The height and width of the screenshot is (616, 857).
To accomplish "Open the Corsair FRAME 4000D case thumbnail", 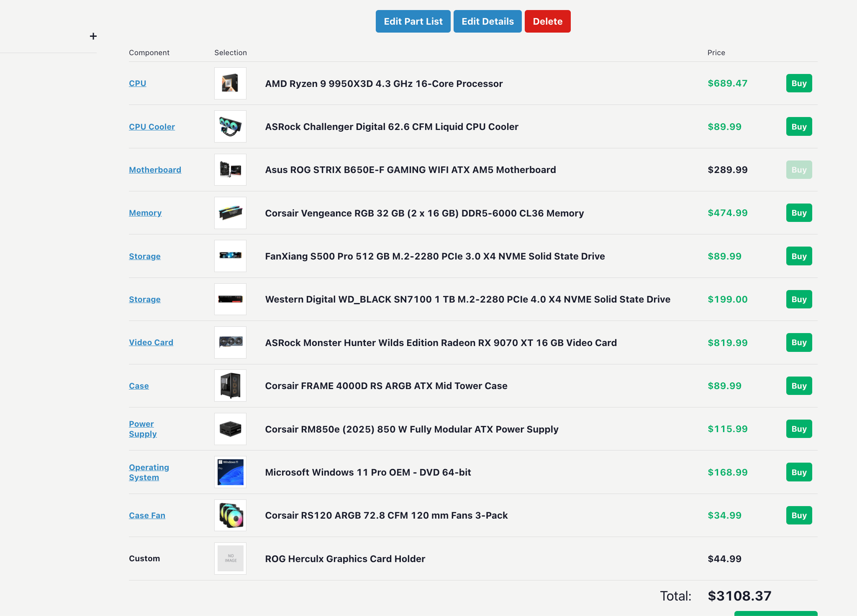I will [230, 385].
